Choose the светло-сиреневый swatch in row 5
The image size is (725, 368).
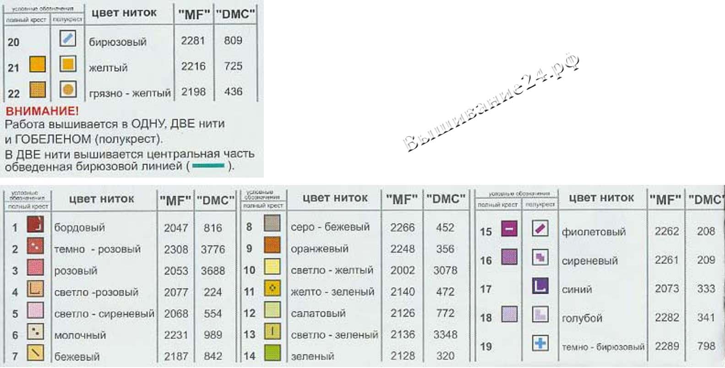[35, 310]
